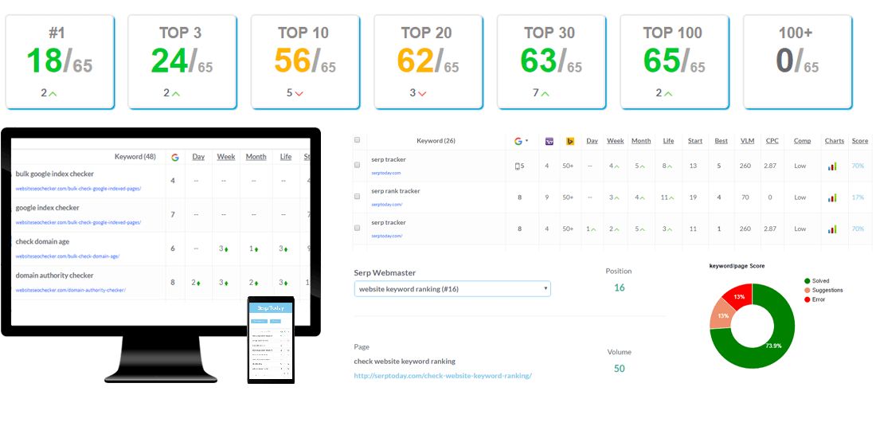Select the #1 ranking card showing 18/65
Image resolution: width=876 pixels, height=434 pixels.
[x=60, y=61]
